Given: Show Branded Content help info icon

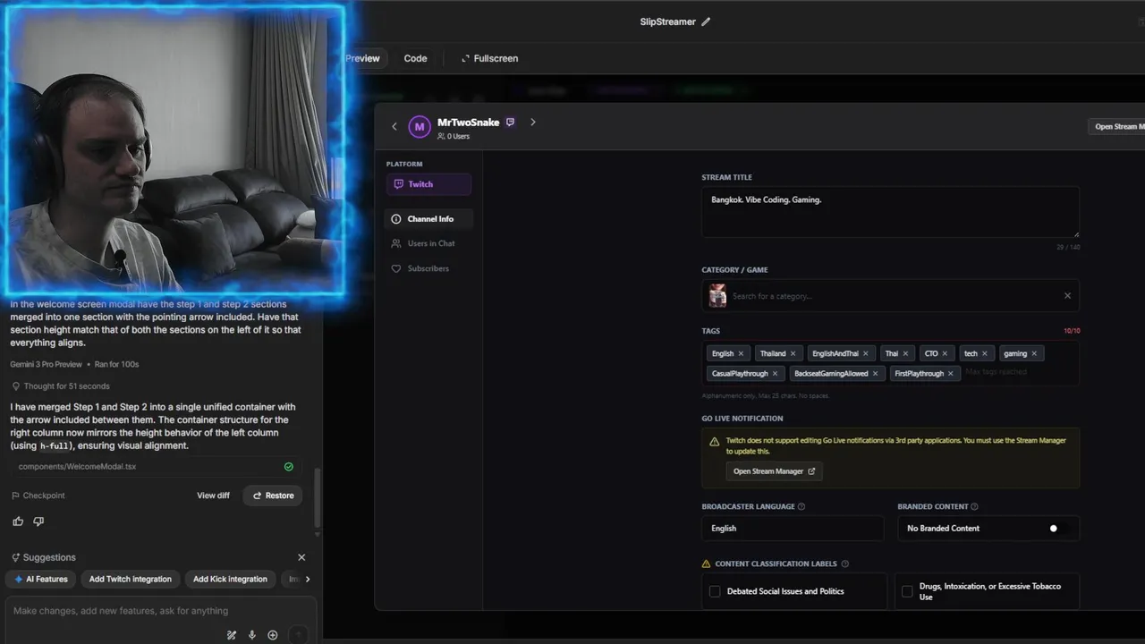Looking at the screenshot, I should tap(974, 506).
